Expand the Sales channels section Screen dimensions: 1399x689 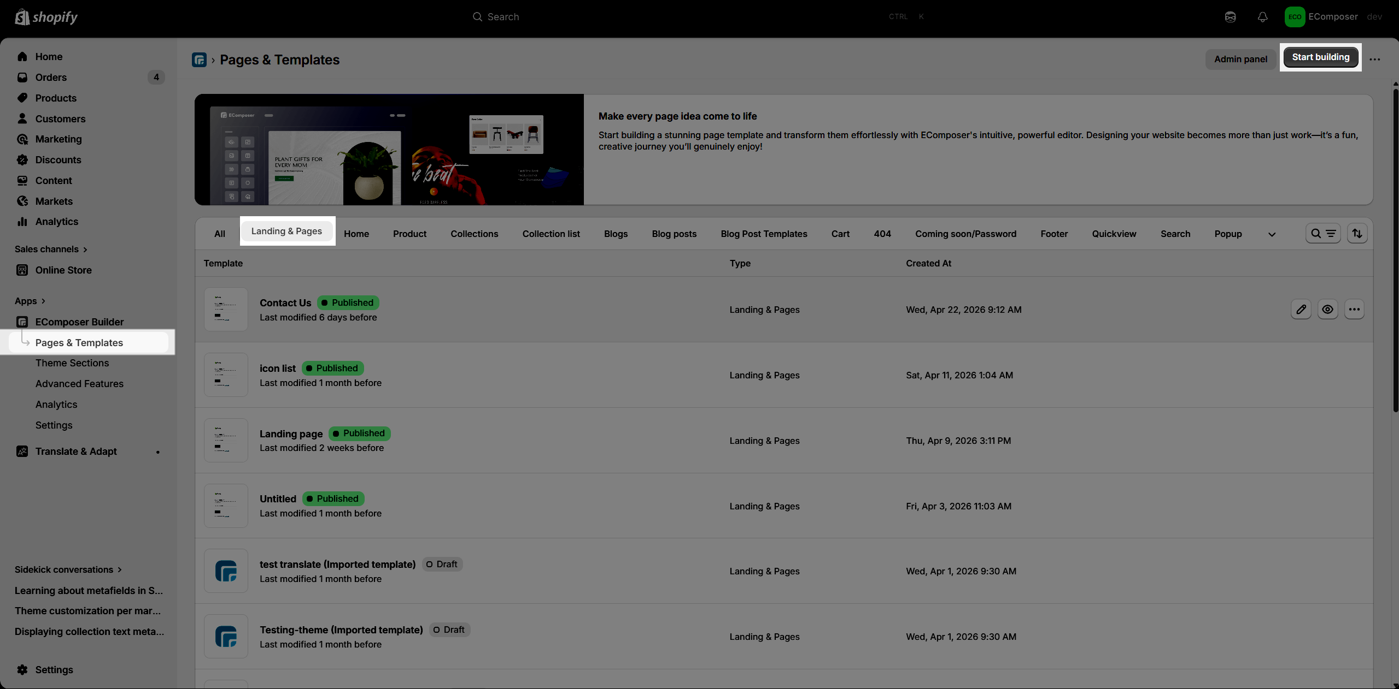click(51, 250)
